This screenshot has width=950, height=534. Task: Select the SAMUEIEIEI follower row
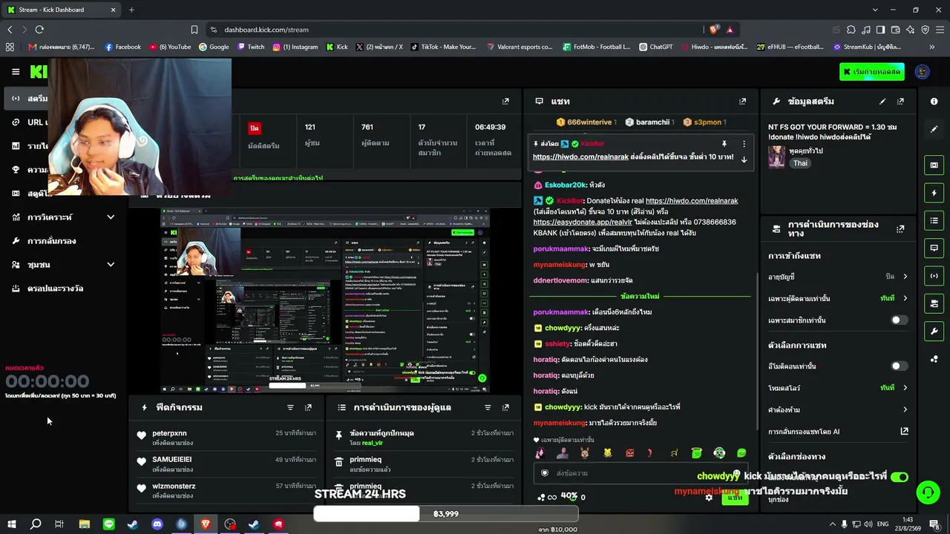pos(227,464)
